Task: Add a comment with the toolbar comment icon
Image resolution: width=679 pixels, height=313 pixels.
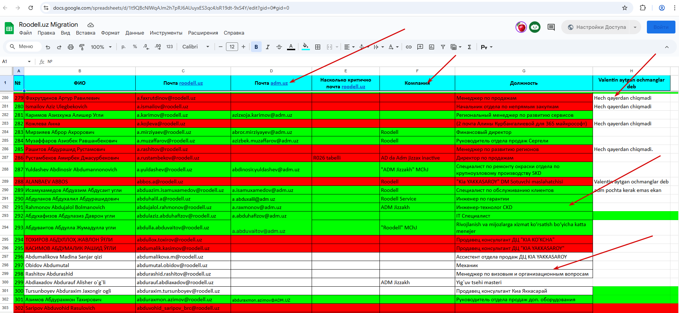Action: tap(420, 47)
